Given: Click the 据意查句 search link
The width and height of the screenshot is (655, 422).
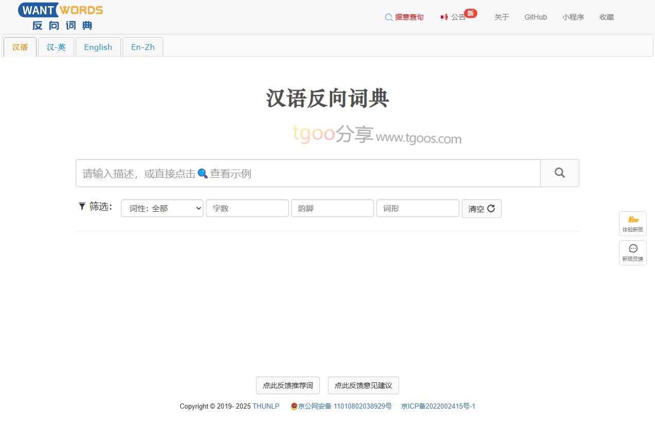Looking at the screenshot, I should (404, 17).
